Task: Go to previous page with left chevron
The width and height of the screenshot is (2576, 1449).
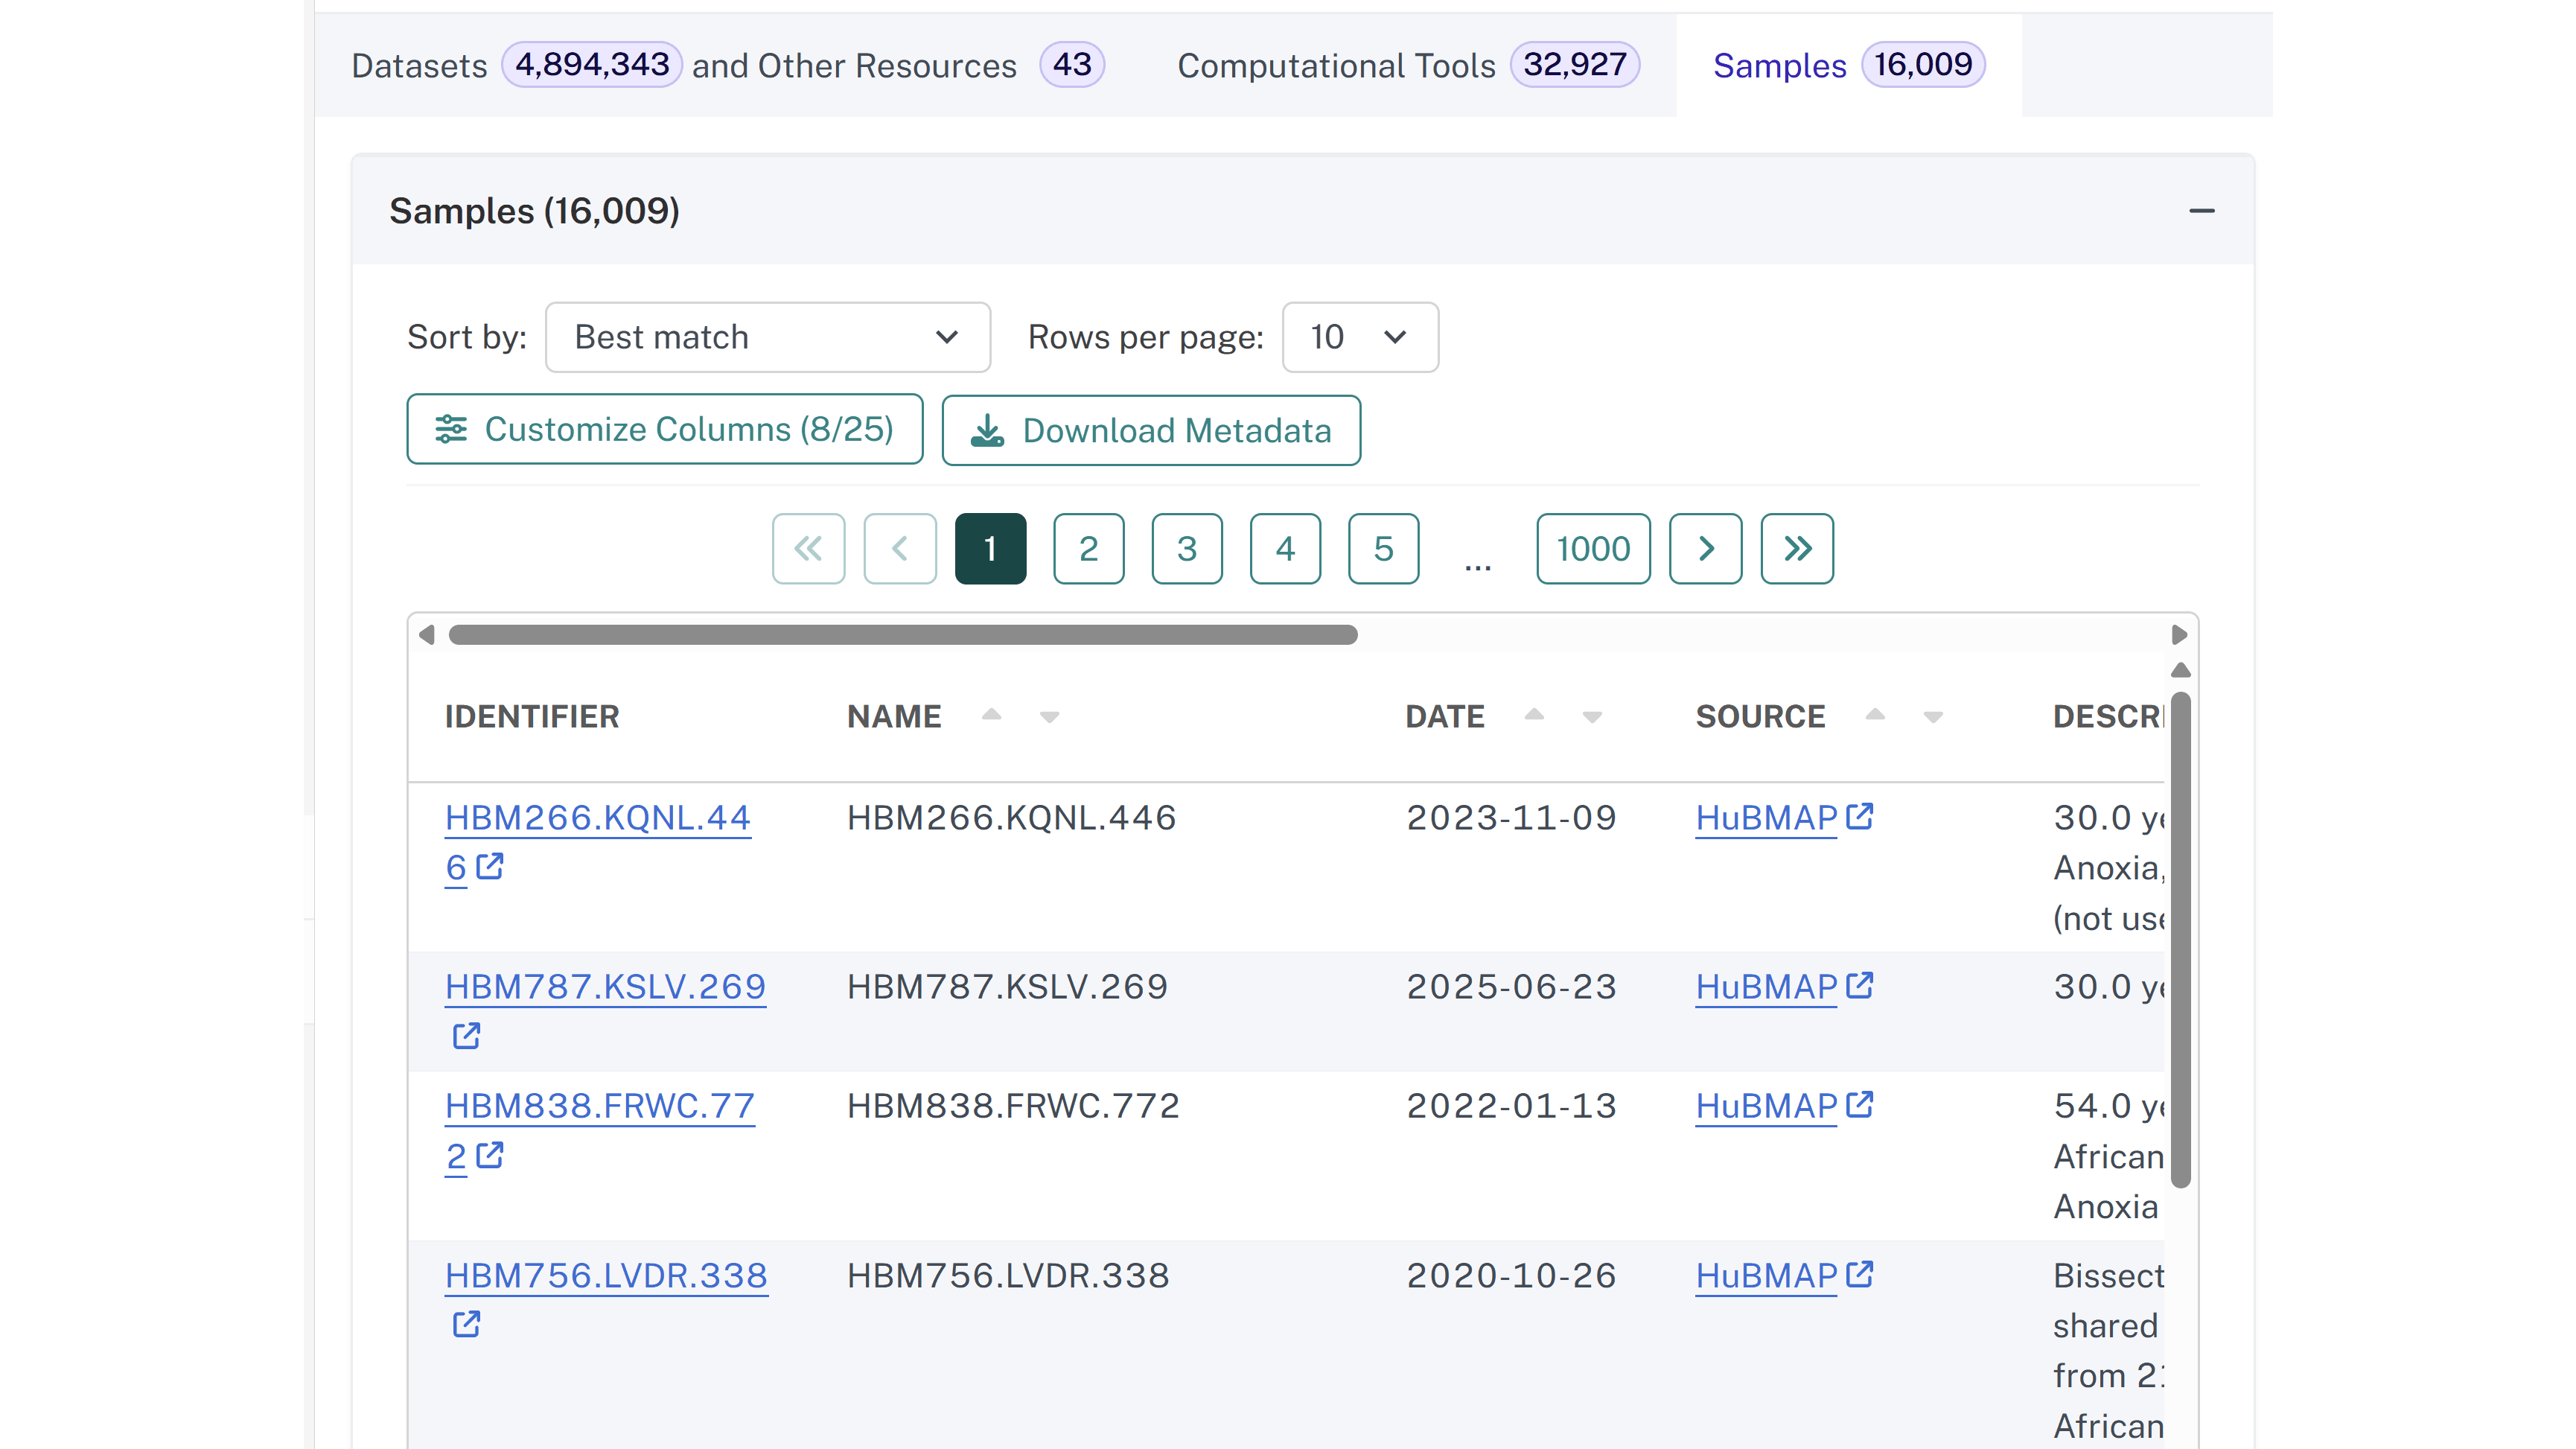Action: (900, 548)
